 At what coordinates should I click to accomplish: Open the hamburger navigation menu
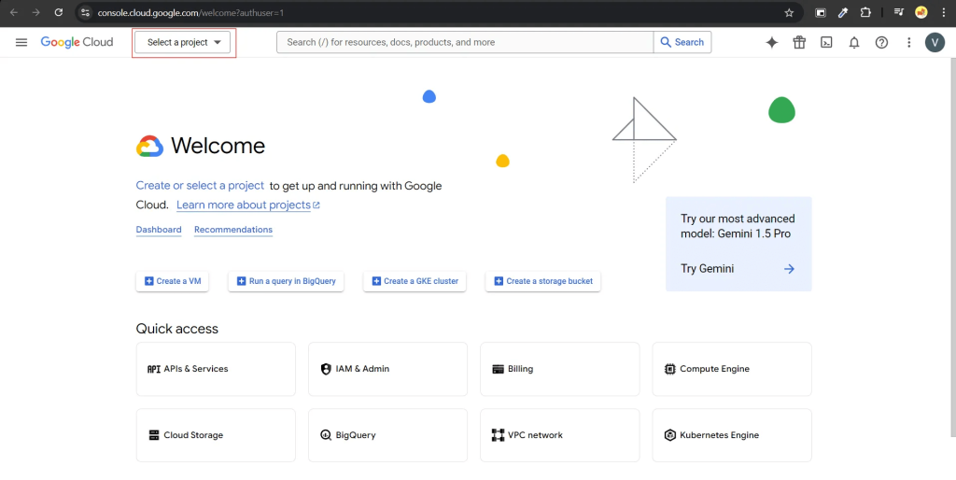pos(21,42)
